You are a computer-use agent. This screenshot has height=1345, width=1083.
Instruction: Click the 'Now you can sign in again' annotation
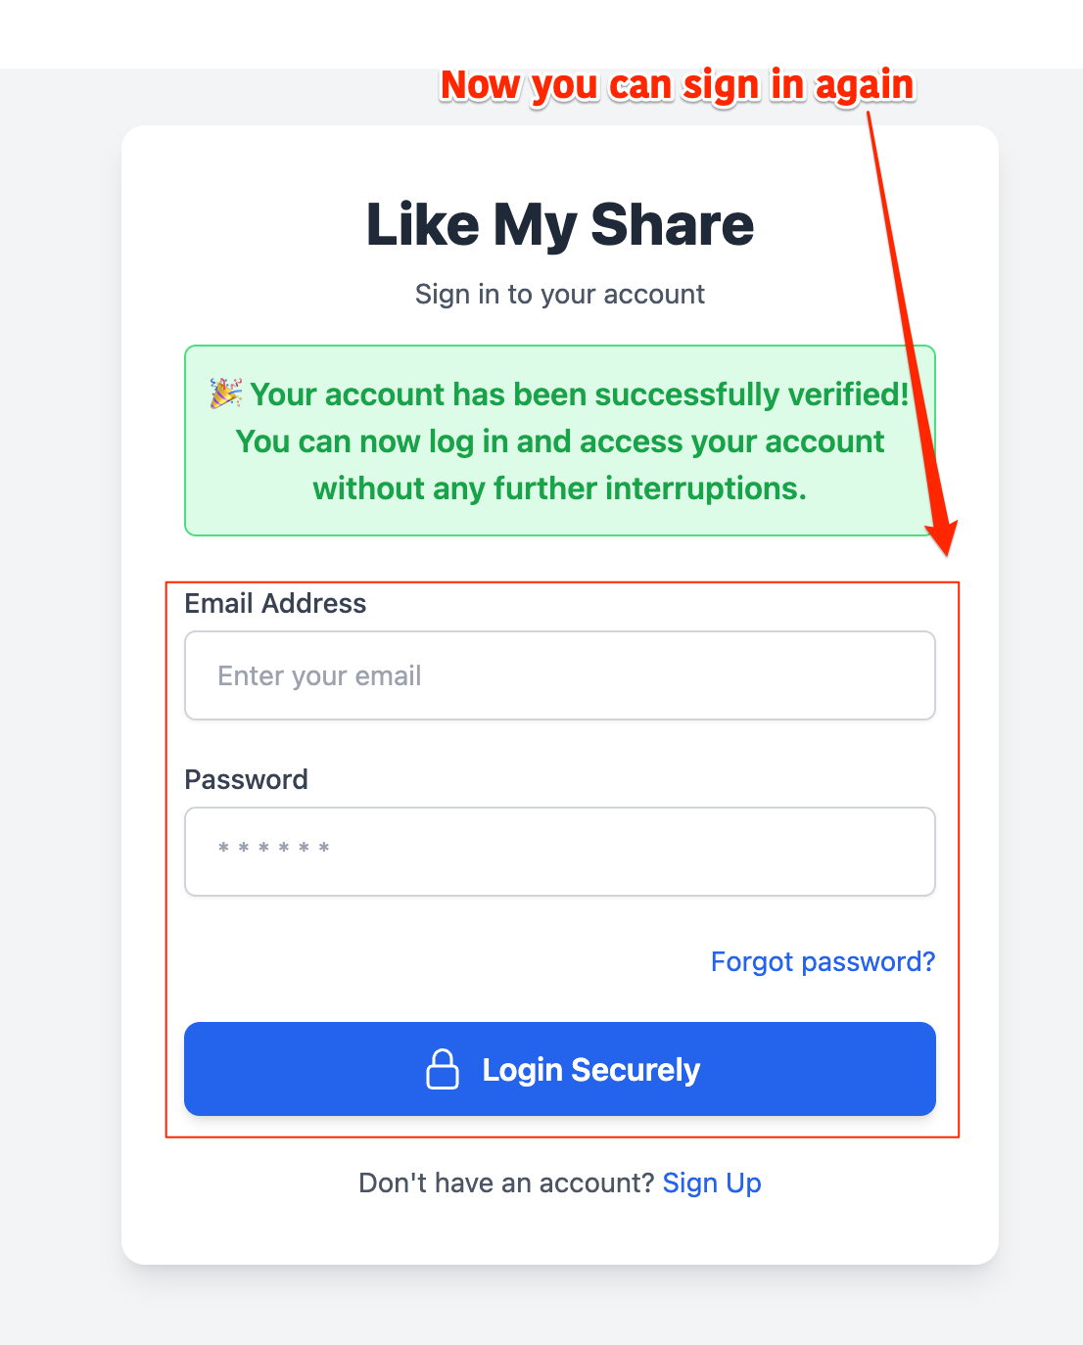(x=678, y=86)
